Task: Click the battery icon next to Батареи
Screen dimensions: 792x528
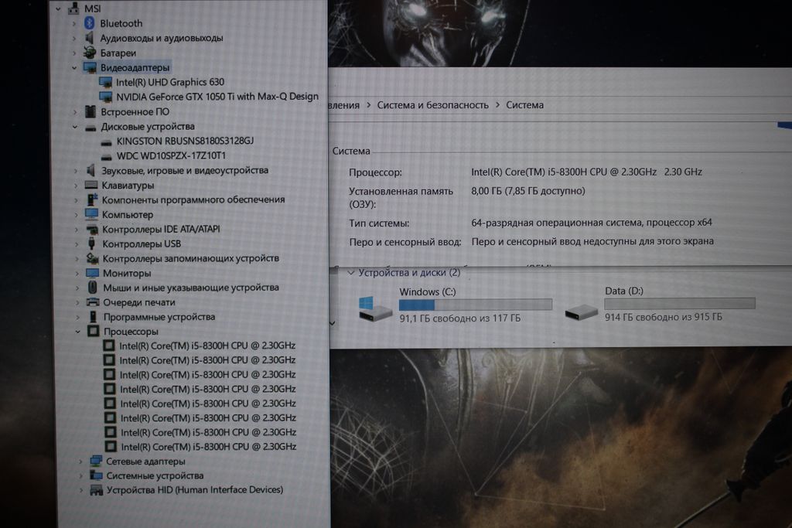Action: (x=90, y=53)
